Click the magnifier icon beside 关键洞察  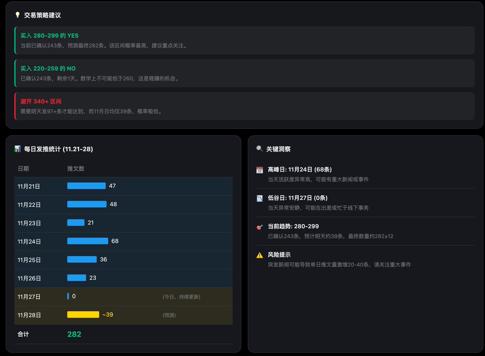coord(259,149)
